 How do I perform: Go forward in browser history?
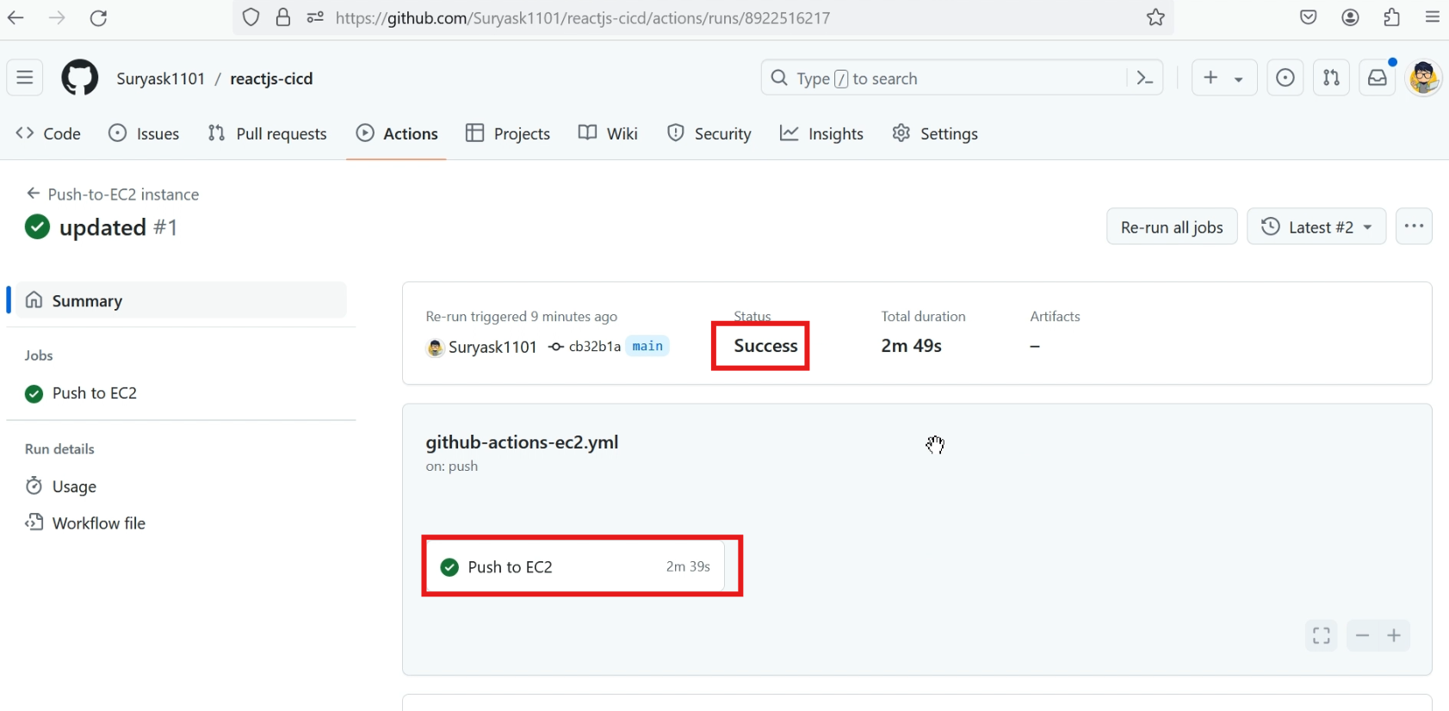(x=57, y=17)
